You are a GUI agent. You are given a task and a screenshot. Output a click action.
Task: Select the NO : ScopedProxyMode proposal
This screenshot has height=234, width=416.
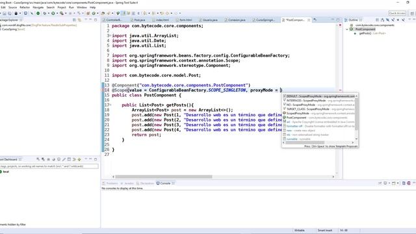point(319,105)
